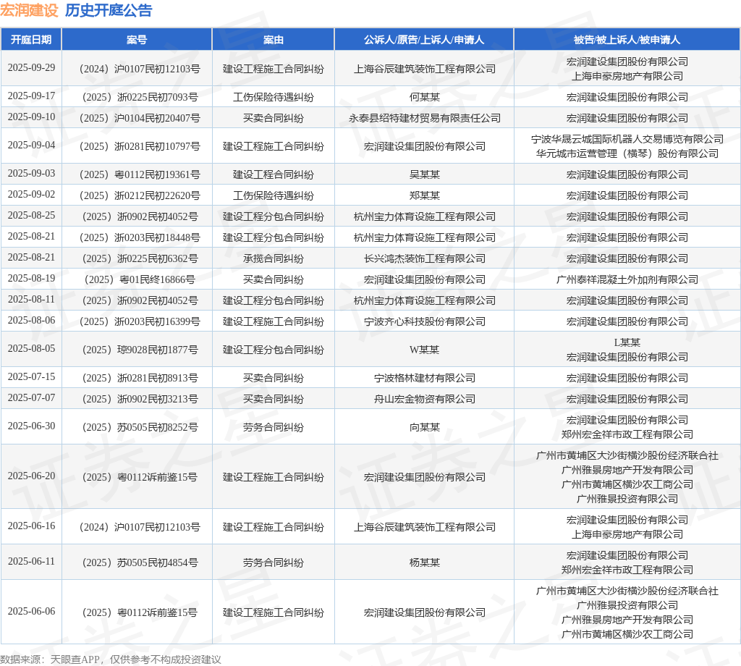Select plaintiff 永泰县绍特建材贸易有限责任公司

[424, 118]
